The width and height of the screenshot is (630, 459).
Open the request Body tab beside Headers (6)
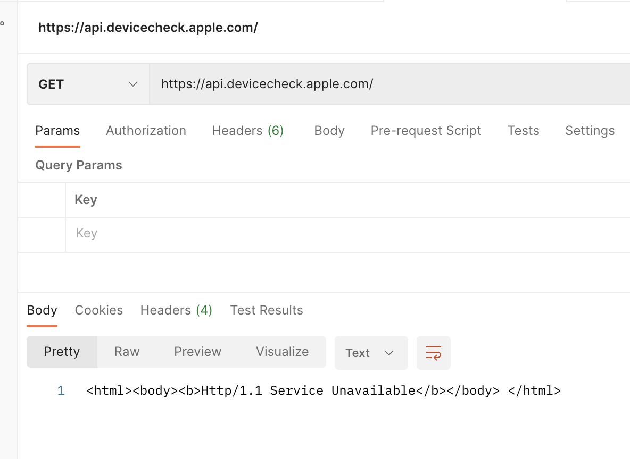pos(329,131)
